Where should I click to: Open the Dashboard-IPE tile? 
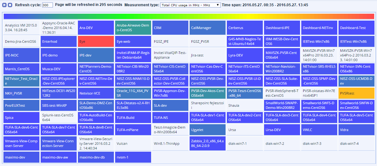click(x=282, y=28)
